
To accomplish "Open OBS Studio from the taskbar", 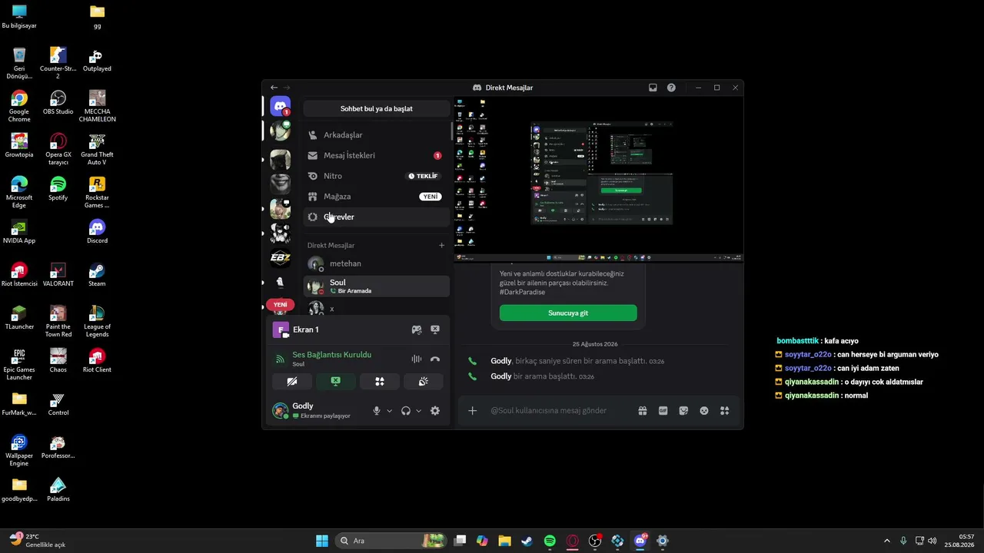I will tap(595, 541).
